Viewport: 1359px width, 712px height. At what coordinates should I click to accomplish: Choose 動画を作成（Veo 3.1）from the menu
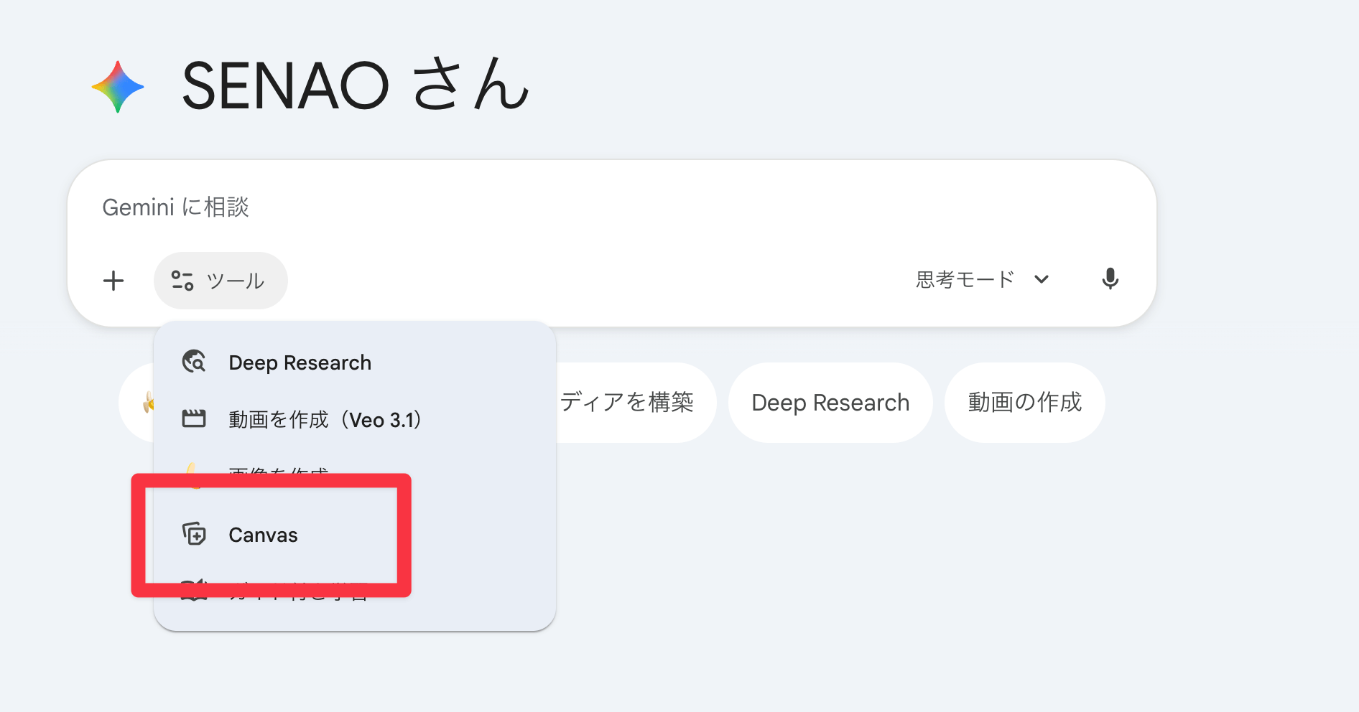[325, 419]
